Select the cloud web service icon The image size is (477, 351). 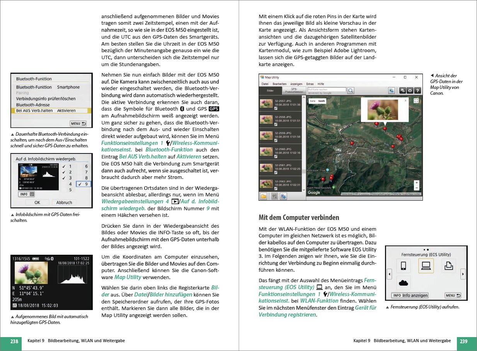coord(403,283)
